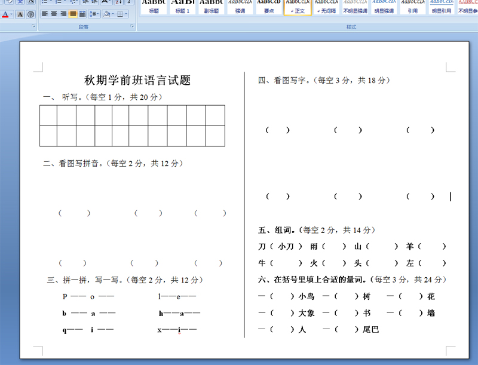Click the word 大象
Screen dimensions: 478x365
307,313
